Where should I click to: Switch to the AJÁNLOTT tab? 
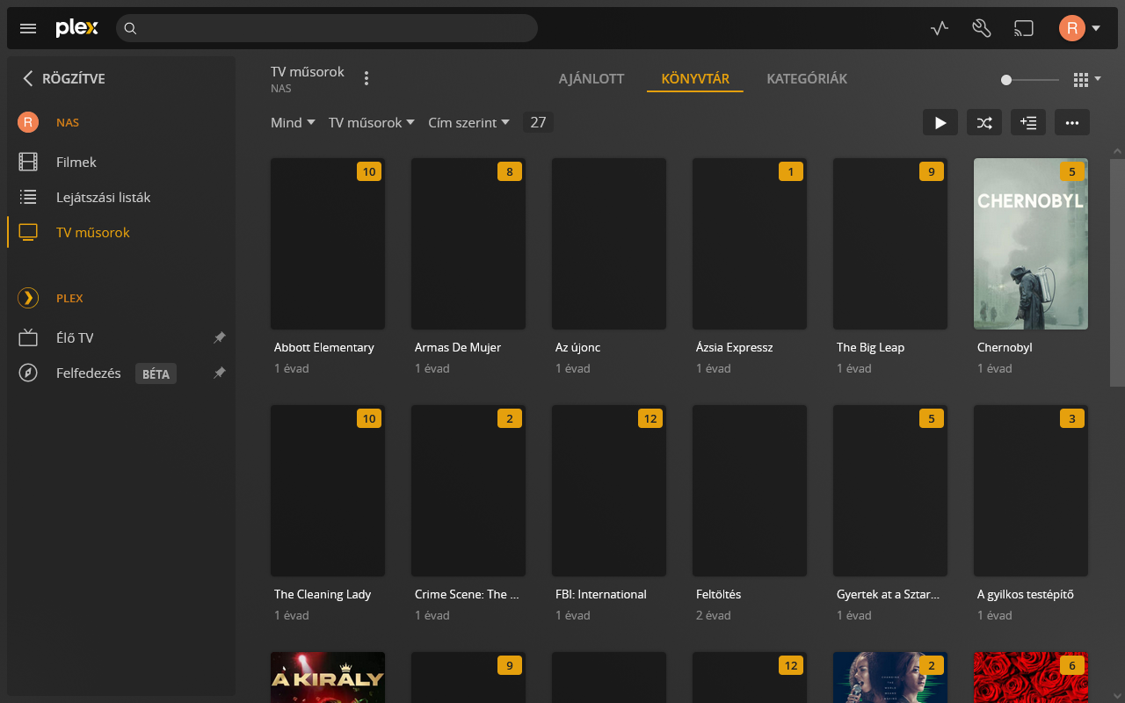point(592,78)
